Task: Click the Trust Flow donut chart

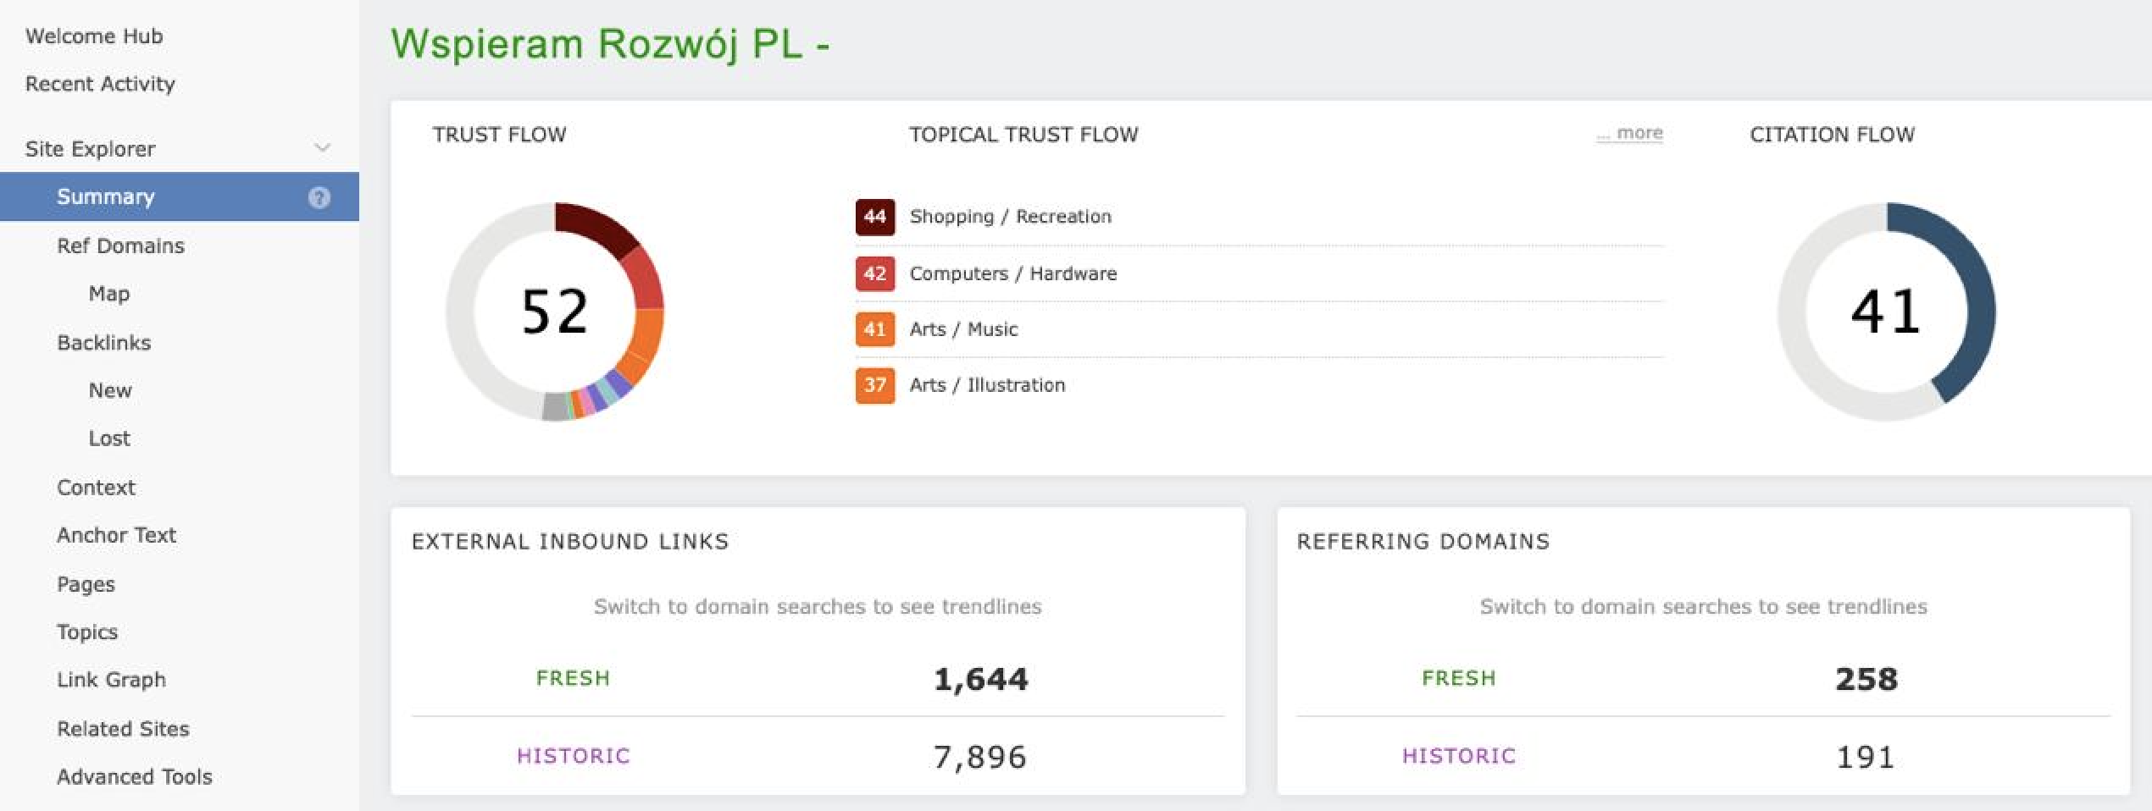Action: (555, 311)
